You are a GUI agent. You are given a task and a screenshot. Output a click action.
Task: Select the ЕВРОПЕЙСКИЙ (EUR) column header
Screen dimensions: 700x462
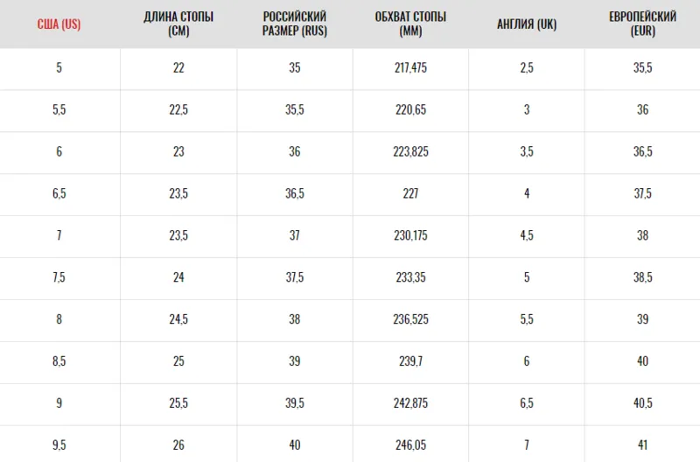pos(643,24)
